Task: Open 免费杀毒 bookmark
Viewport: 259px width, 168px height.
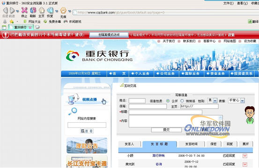Action: (x=52, y=21)
